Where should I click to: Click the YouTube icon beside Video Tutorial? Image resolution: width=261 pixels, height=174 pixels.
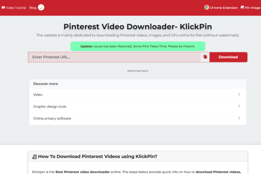(x=3, y=7)
